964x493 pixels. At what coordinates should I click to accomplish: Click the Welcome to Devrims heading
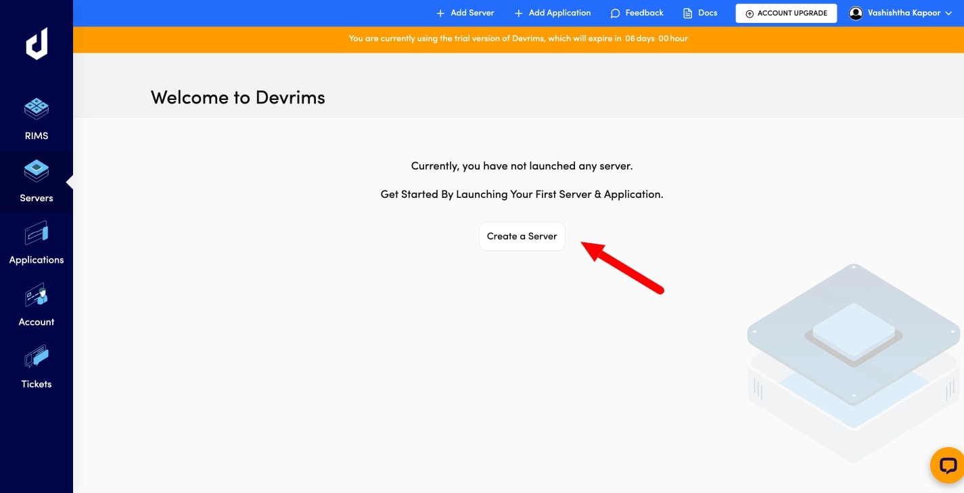(x=238, y=98)
